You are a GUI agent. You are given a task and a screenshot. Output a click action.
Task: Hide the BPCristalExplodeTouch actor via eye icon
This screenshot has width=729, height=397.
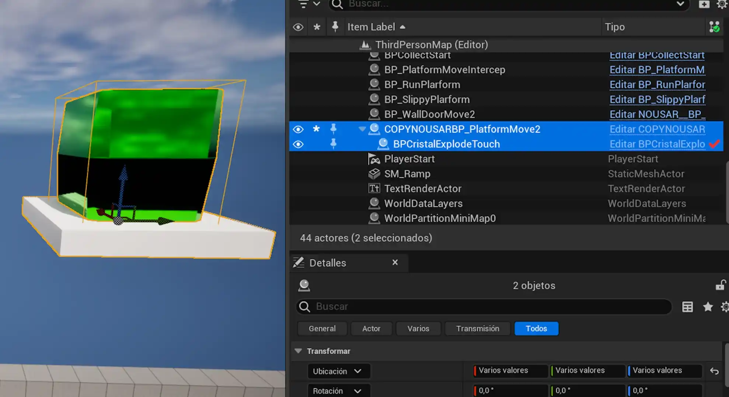pos(298,144)
